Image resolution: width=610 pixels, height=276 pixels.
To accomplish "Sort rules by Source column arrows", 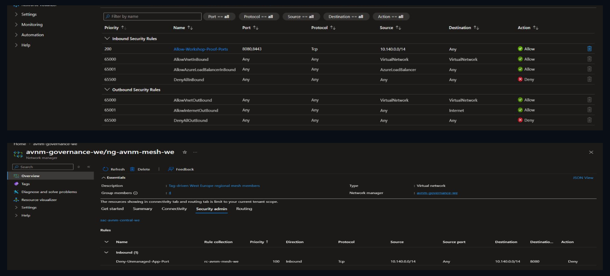I will 398,28.
